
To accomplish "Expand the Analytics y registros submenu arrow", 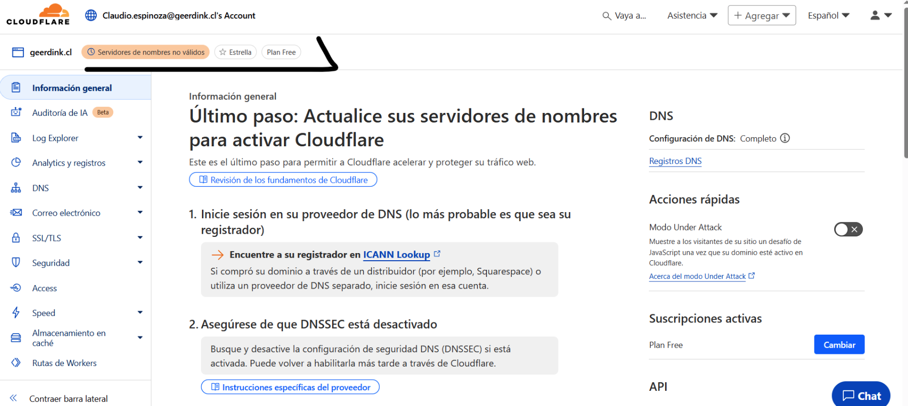I will click(140, 163).
